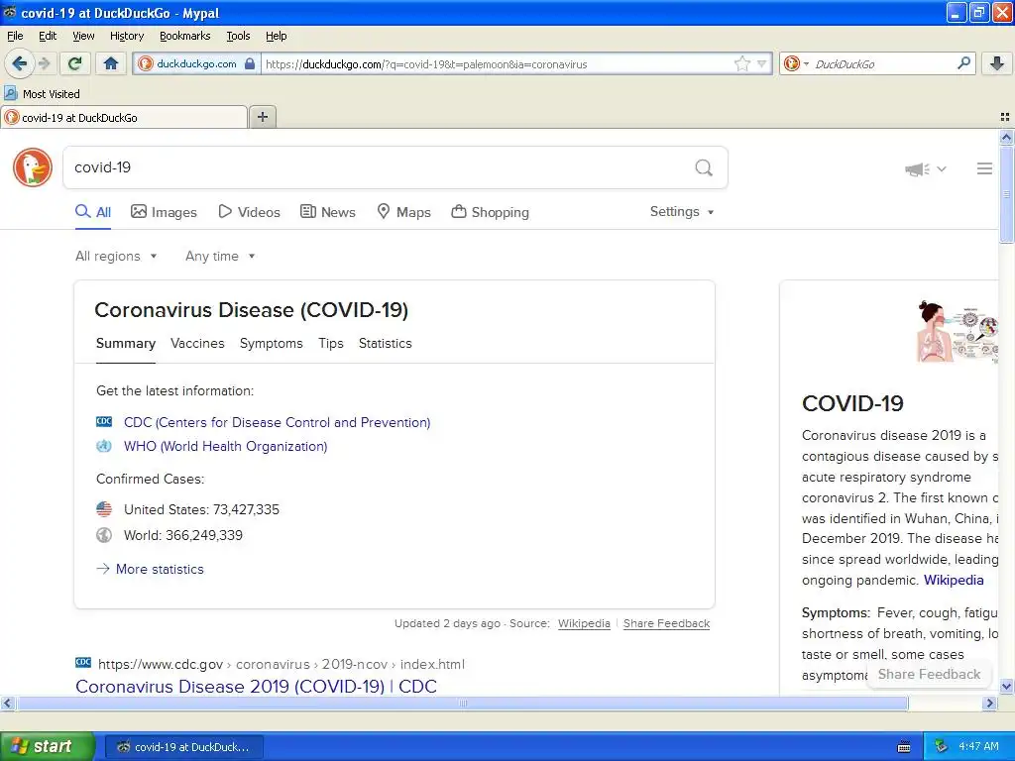Click the More statistics link
The image size is (1015, 761).
tap(160, 570)
